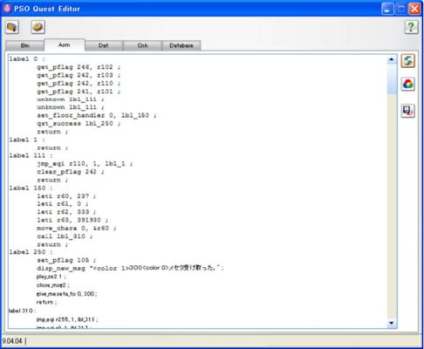
Task: Open the Database tab
Action: (181, 45)
